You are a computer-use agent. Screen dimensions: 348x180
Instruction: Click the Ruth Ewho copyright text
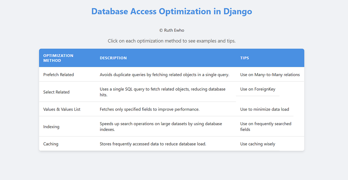[x=172, y=30]
